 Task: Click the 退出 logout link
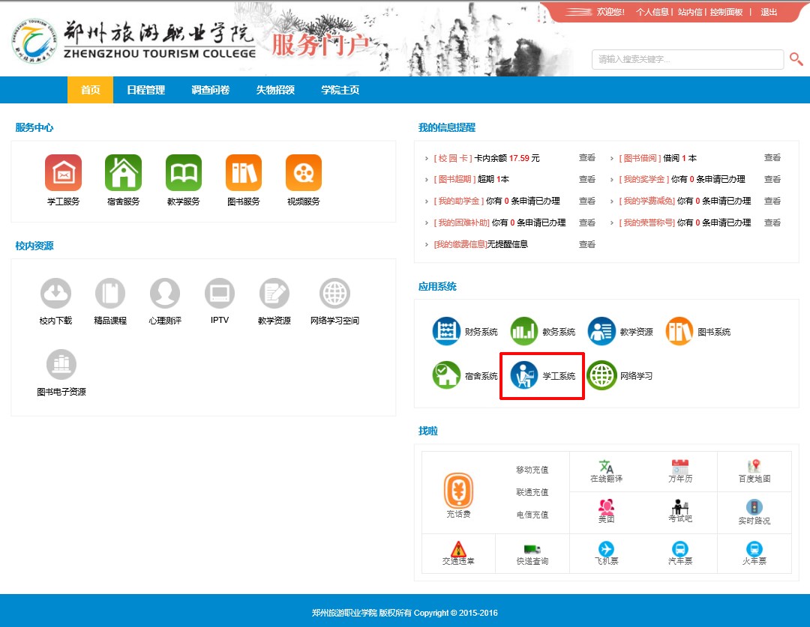pyautogui.click(x=769, y=12)
